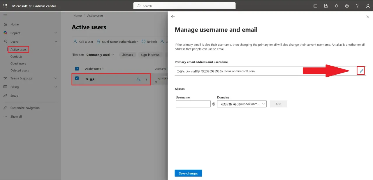373x180 pixels.
Task: Open Multi-factor authentication
Action: tap(117, 42)
